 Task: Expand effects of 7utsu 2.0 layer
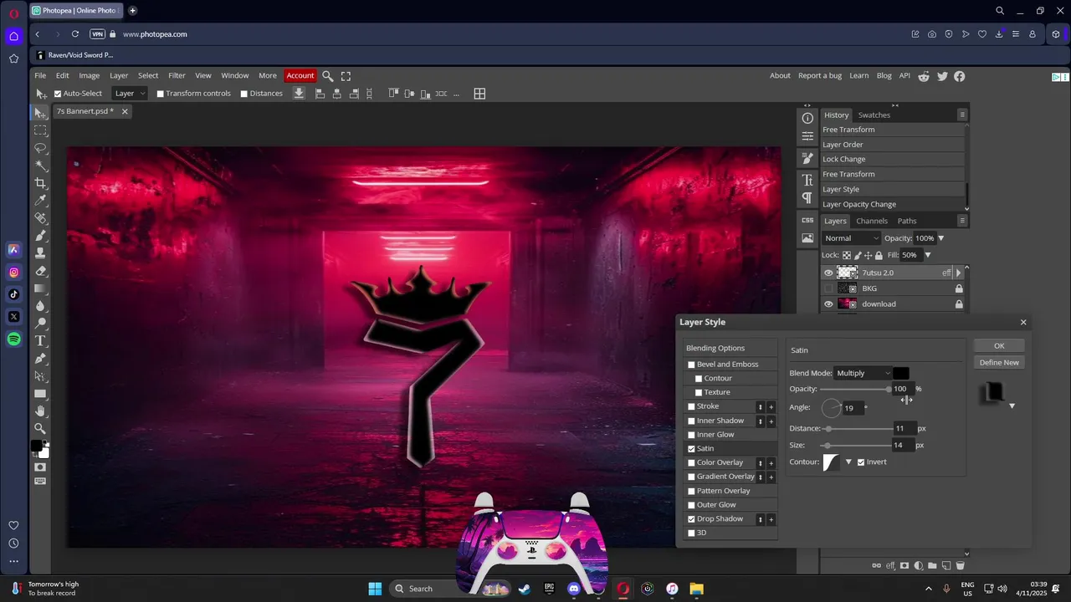pos(958,273)
